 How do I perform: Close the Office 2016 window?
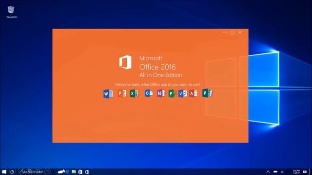pyautogui.click(x=240, y=33)
